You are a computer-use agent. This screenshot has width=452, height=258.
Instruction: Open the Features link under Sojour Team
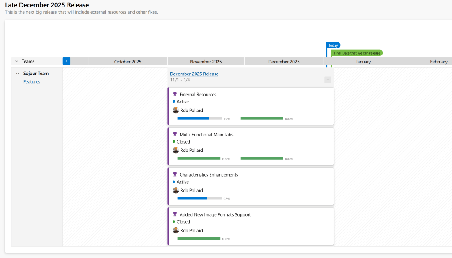click(x=32, y=82)
